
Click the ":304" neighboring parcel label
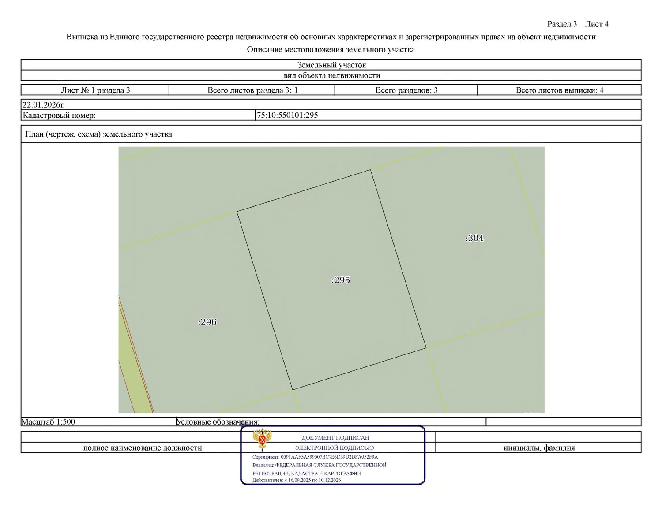point(474,238)
